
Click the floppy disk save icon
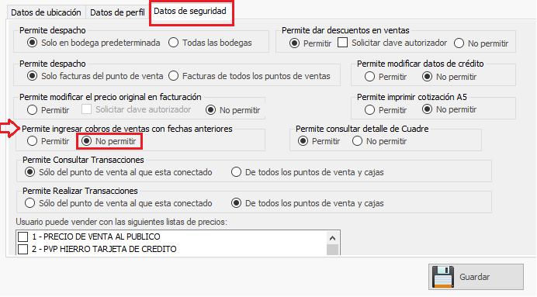click(x=443, y=277)
